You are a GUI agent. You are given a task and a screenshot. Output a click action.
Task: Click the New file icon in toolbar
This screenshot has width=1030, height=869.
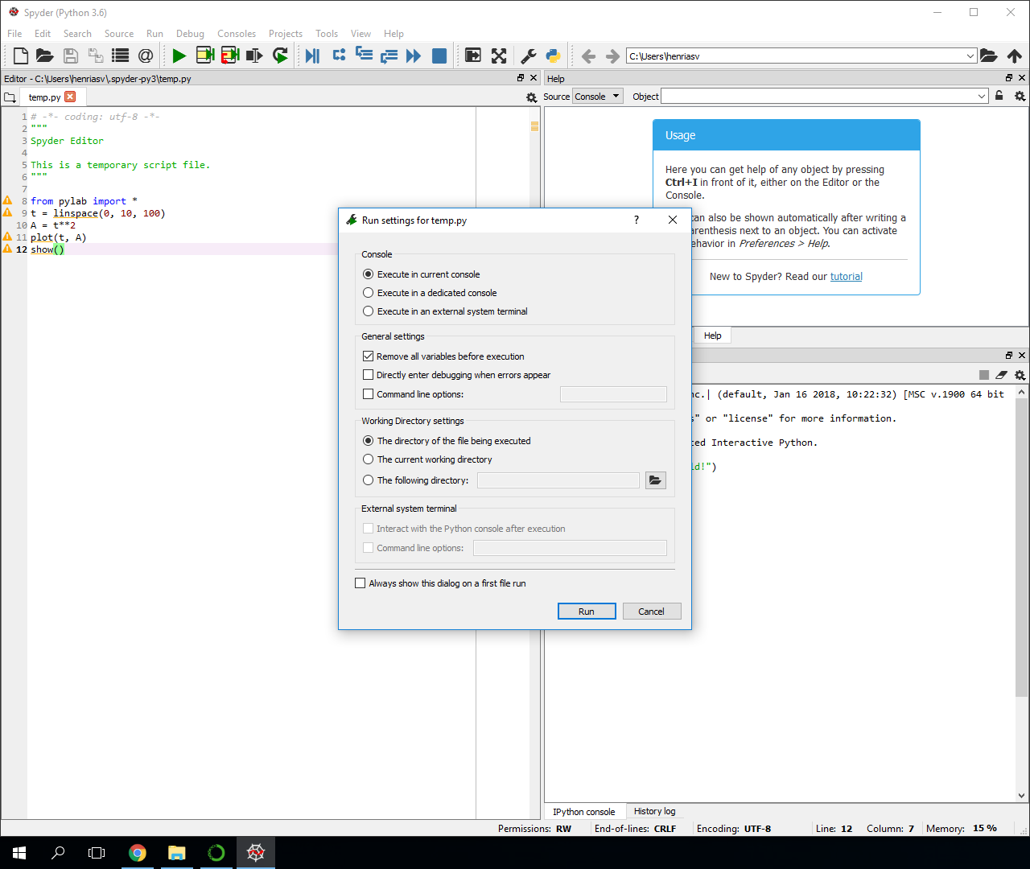tap(21, 56)
